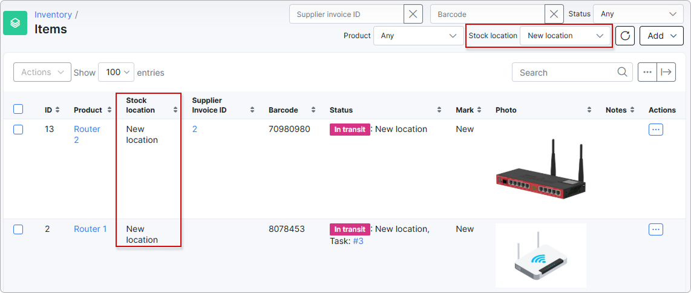Click In transit badge for Router 1
Viewport: 691px width, 293px height.
(350, 229)
